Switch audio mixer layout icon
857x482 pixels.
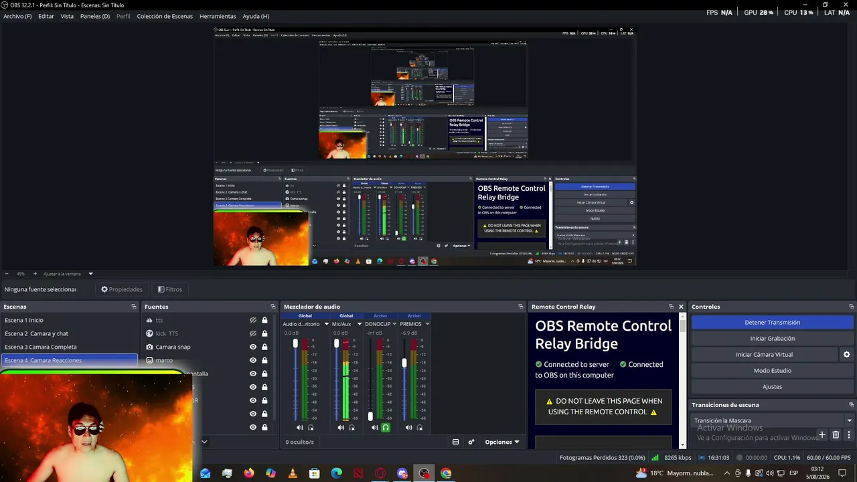coord(456,442)
